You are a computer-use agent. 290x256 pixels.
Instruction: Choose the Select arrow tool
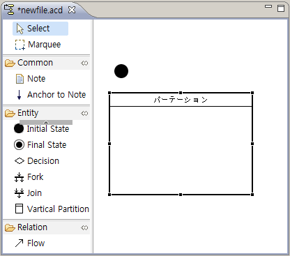tap(40, 29)
